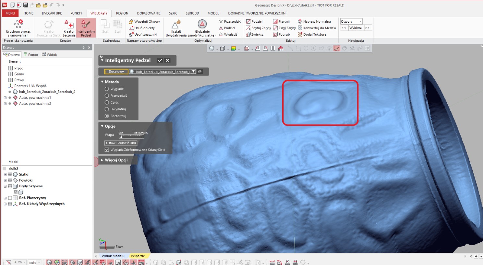
Task: Select the Wygładź radio button
Action: pos(107,89)
